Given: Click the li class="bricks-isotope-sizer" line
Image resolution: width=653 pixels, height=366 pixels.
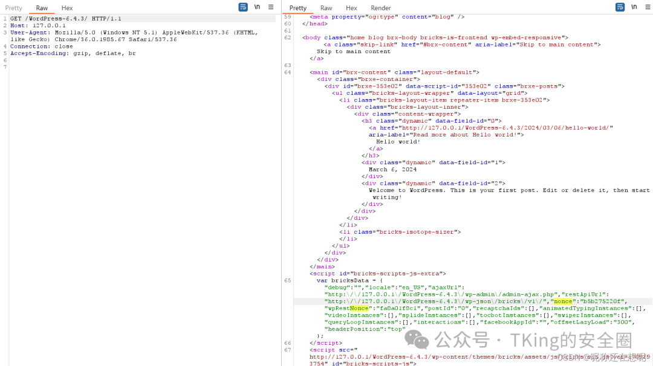Looking at the screenshot, I should 400,232.
